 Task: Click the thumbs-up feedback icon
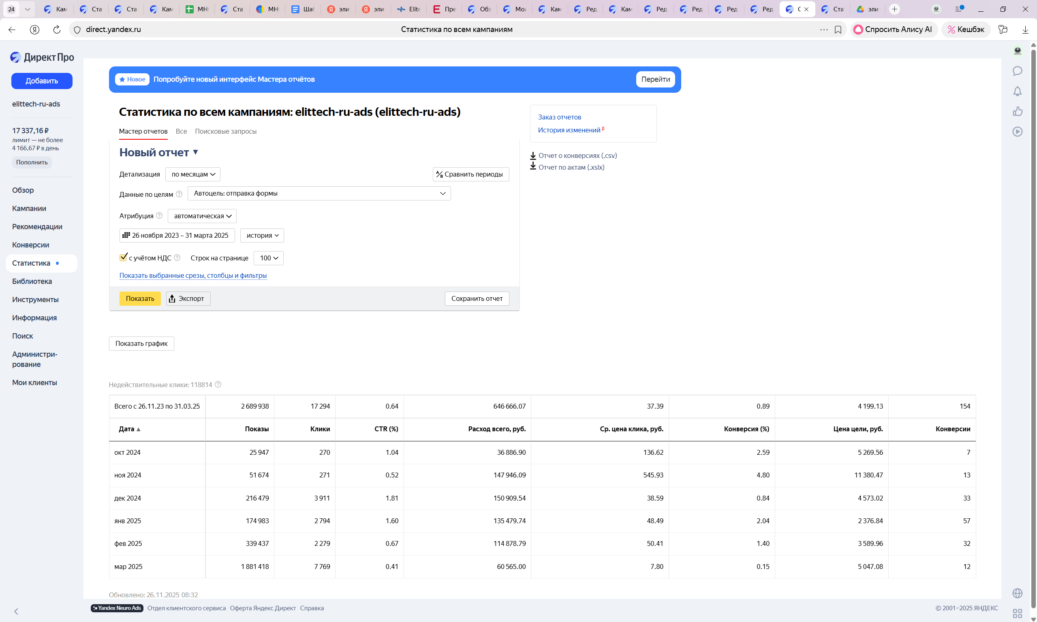click(x=1017, y=111)
